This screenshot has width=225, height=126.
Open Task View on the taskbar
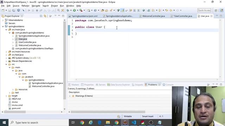click(73, 122)
